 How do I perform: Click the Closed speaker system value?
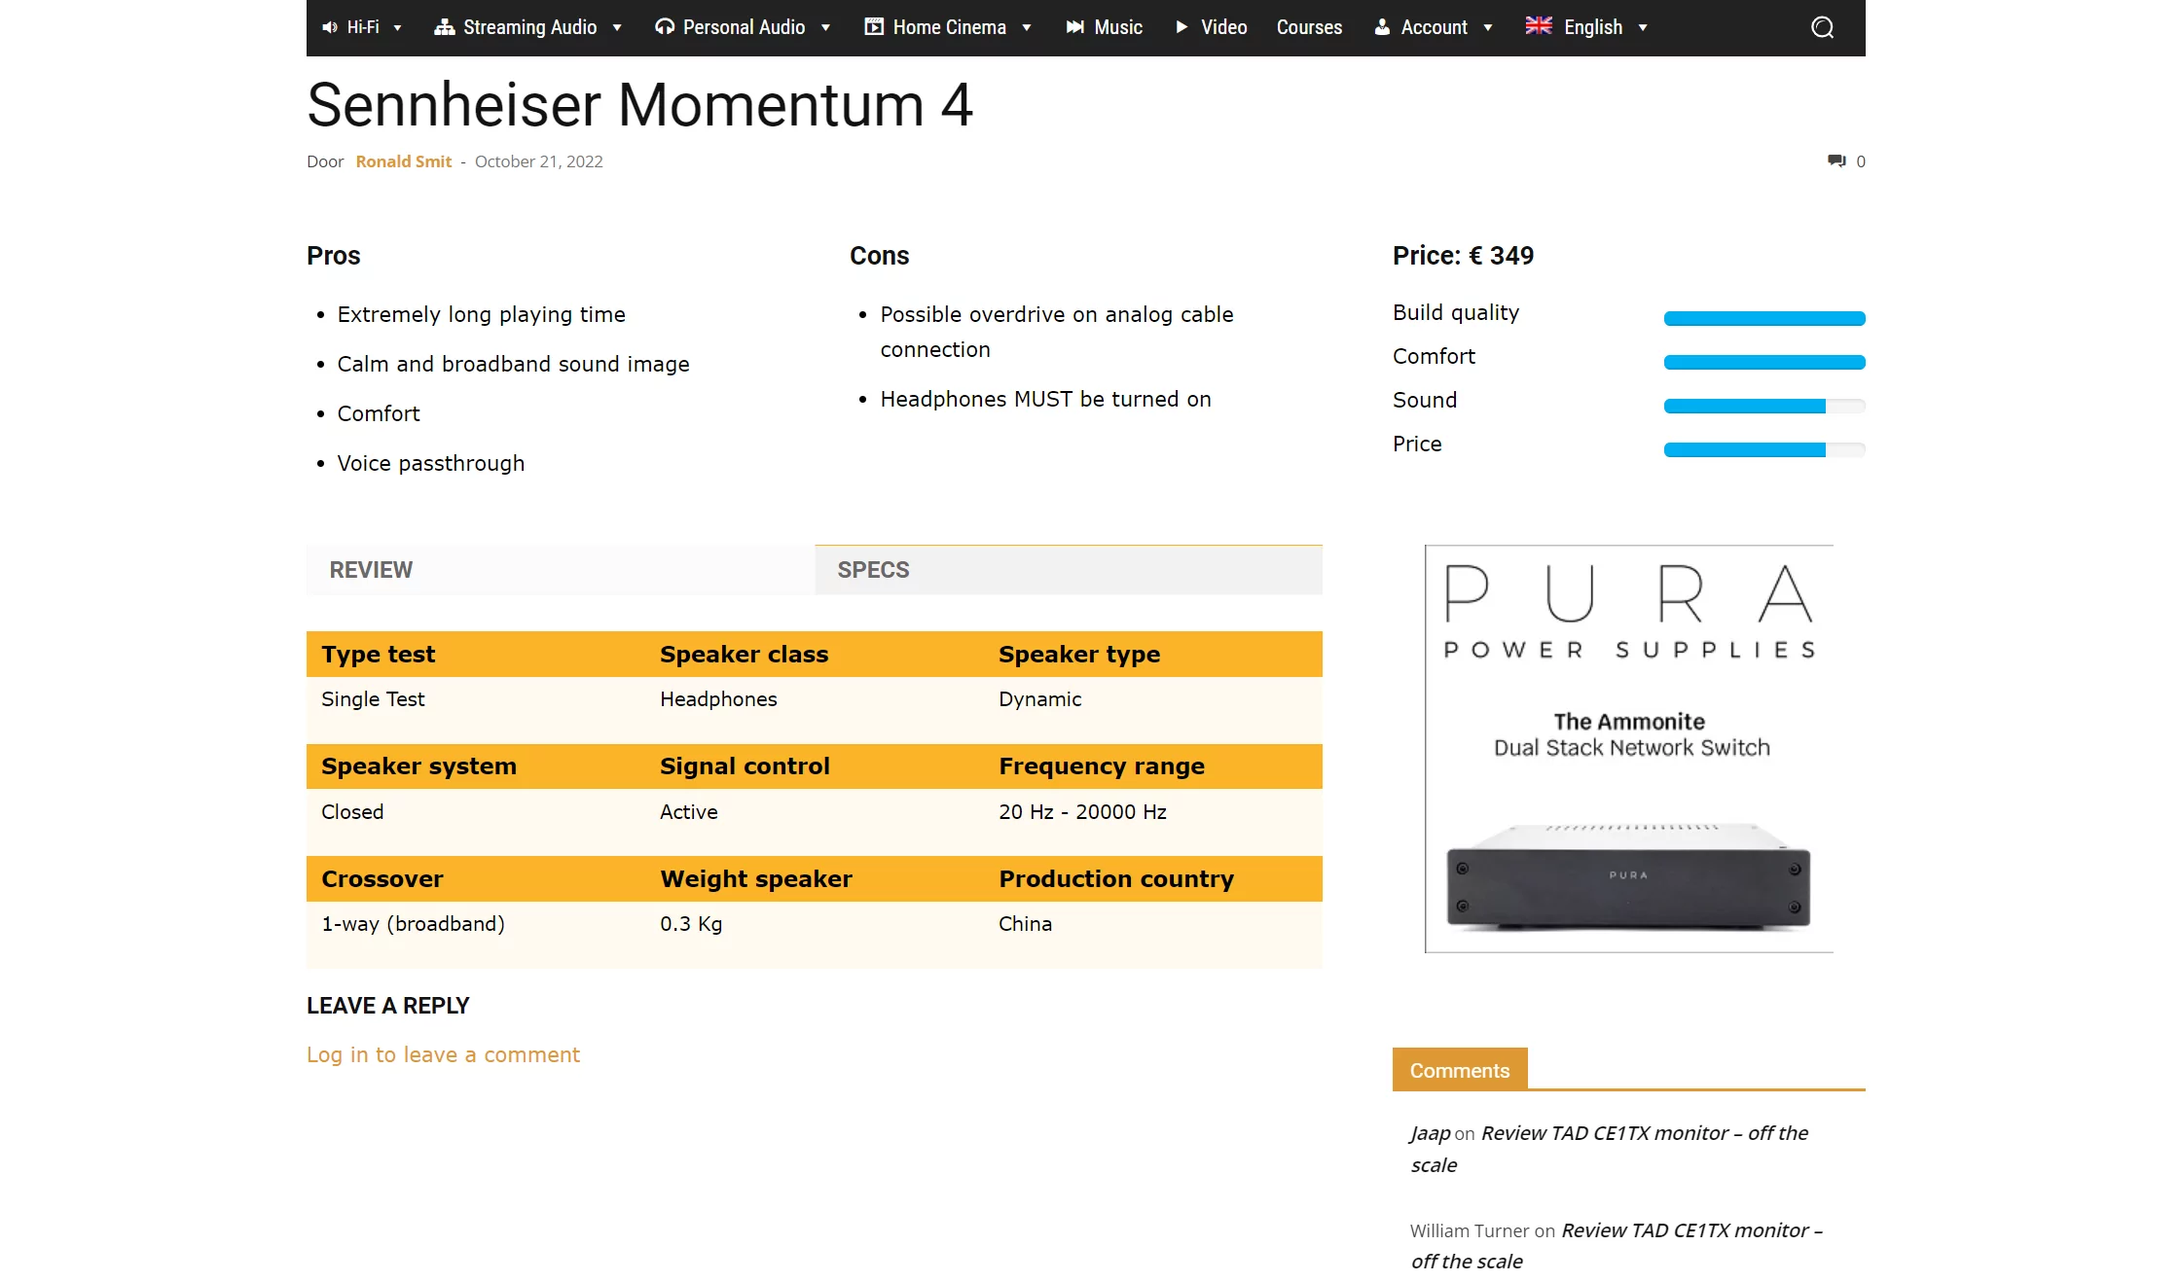[x=352, y=812]
